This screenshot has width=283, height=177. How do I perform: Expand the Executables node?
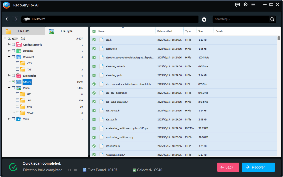(x=9, y=75)
